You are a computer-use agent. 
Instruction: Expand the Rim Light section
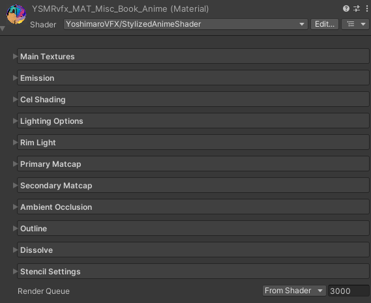tap(193, 143)
